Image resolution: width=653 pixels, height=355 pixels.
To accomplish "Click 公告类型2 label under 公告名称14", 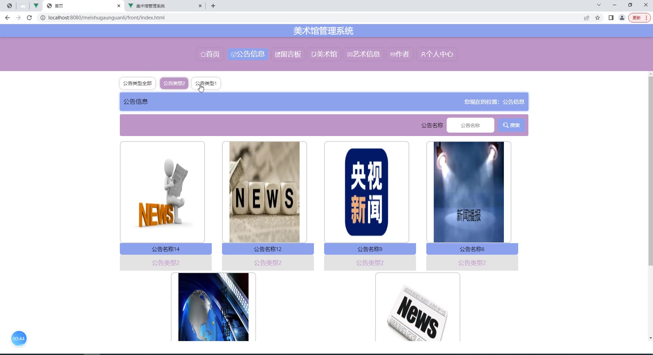I will pyautogui.click(x=166, y=263).
